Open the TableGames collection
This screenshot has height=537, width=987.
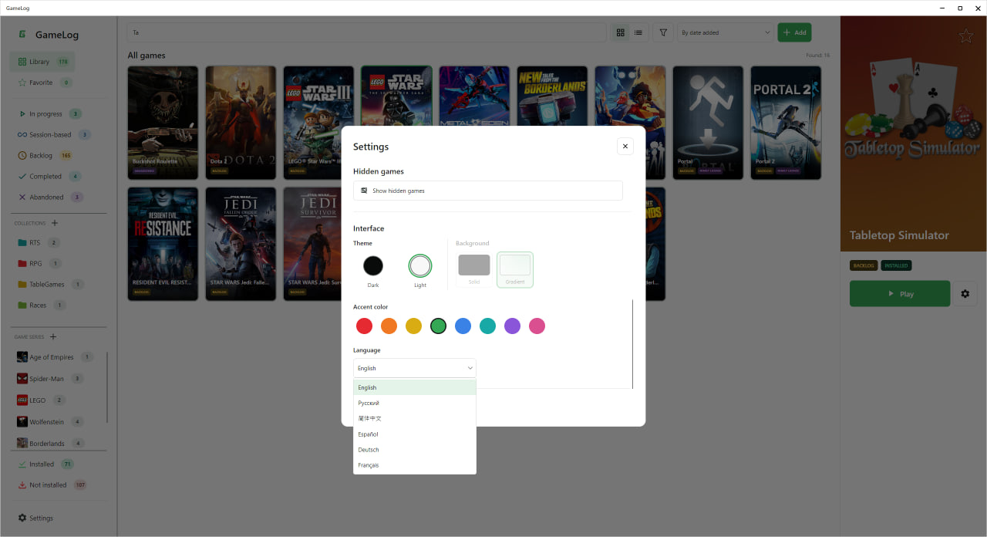(50, 285)
